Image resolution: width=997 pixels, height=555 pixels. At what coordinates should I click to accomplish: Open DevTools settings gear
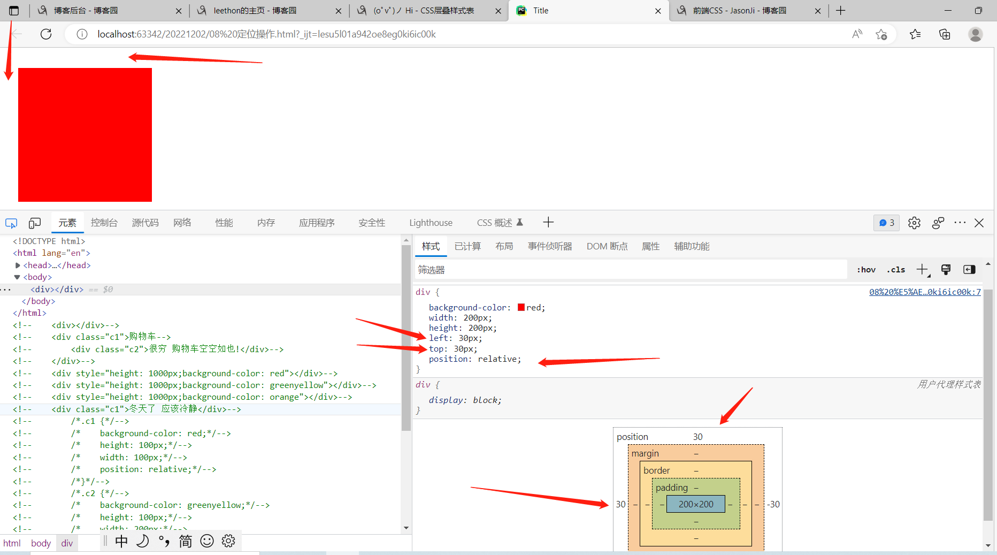[x=914, y=223]
